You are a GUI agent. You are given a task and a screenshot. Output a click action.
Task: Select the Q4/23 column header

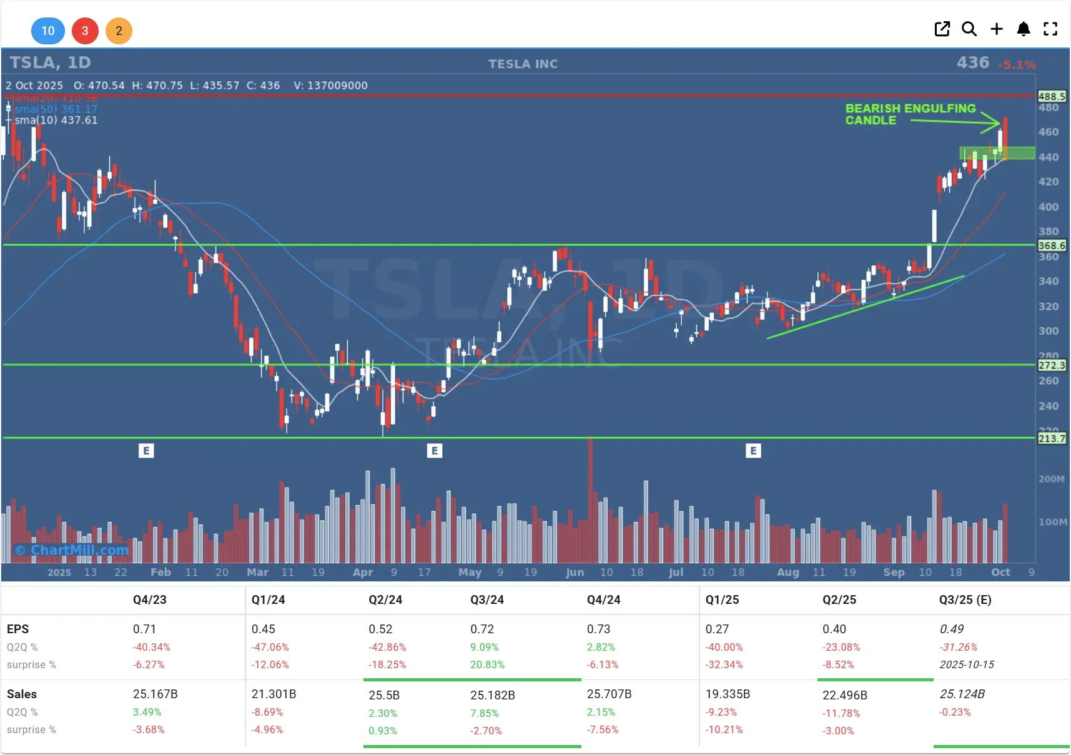(150, 600)
